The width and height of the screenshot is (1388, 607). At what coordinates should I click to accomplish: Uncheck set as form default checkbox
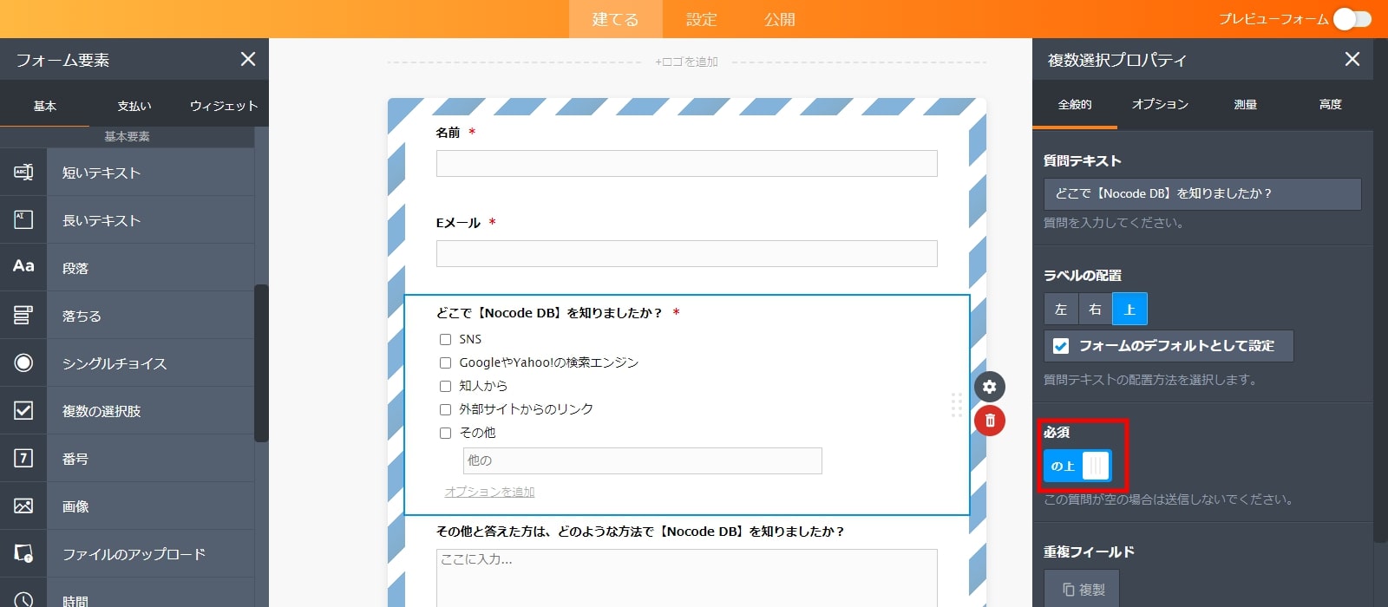coord(1061,346)
